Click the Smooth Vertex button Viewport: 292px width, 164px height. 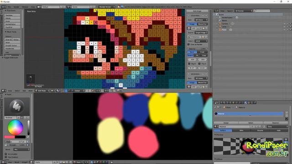pos(12,46)
